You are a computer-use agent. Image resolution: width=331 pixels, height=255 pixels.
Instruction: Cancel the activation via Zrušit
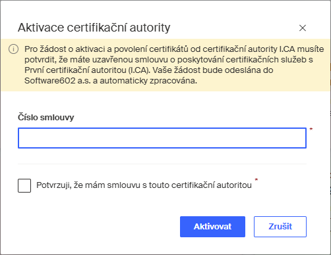(280, 227)
